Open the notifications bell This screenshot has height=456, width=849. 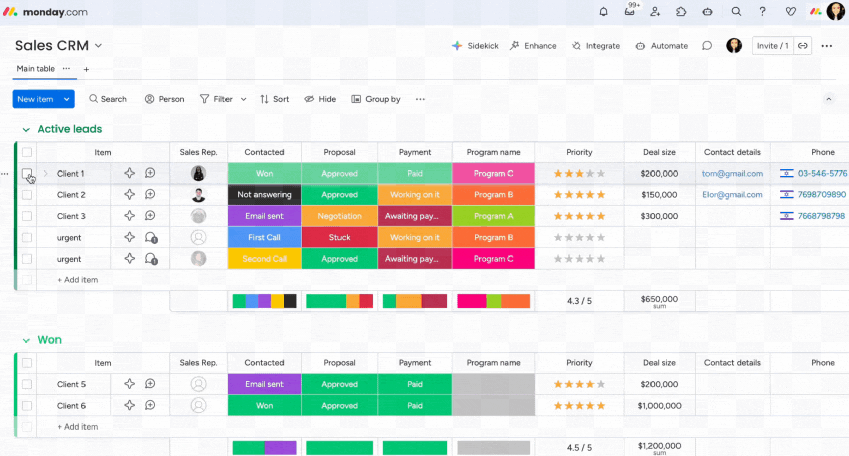tap(603, 12)
